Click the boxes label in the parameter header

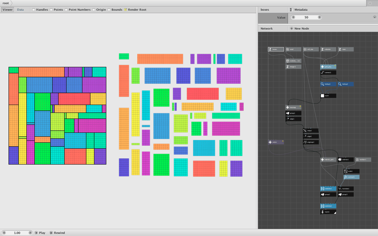[x=265, y=10]
